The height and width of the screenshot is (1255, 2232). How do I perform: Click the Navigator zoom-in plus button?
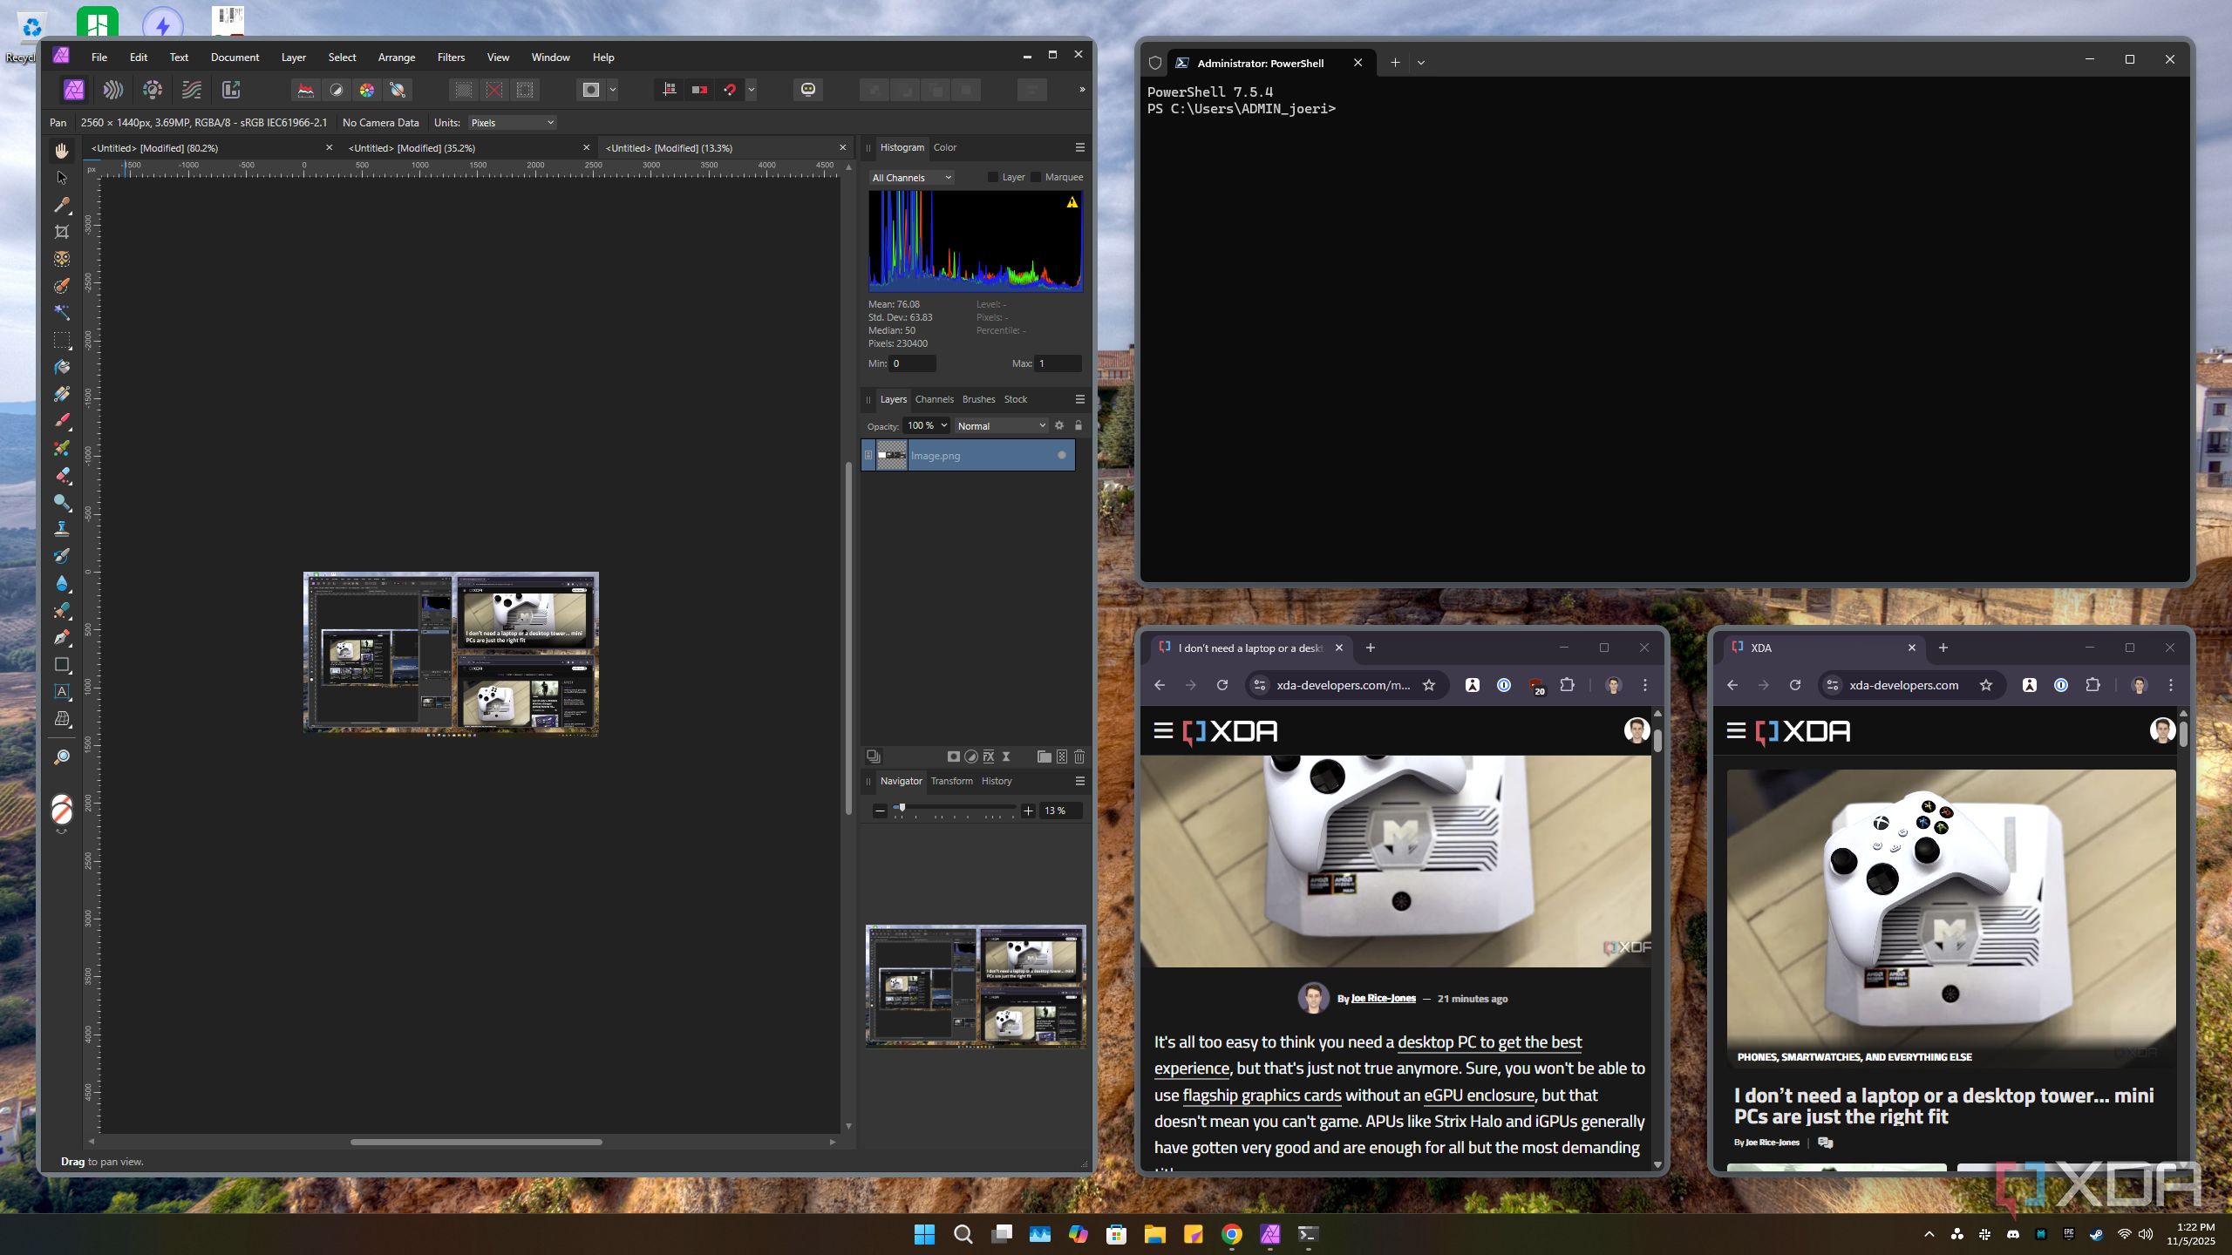click(x=1028, y=811)
